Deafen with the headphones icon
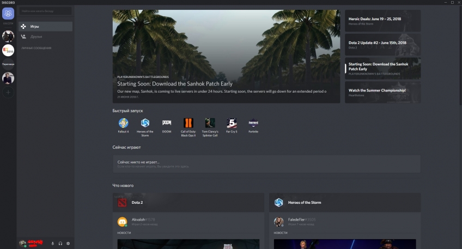The height and width of the screenshot is (249, 462). coord(60,244)
